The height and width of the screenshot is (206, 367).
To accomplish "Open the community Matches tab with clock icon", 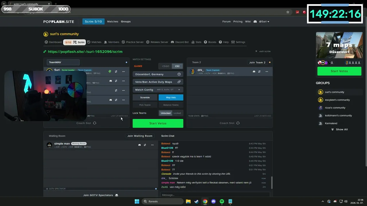I will pos(94,42).
